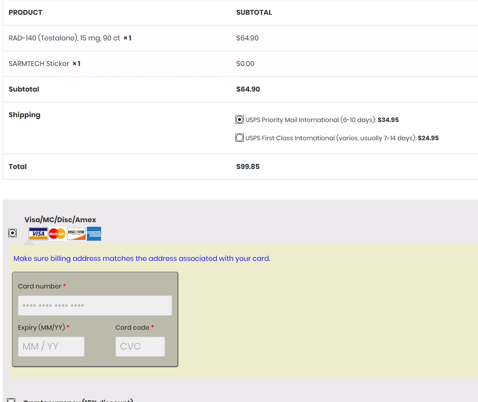478x402 pixels.
Task: Click the $0.00 sticker price
Action: click(x=245, y=63)
